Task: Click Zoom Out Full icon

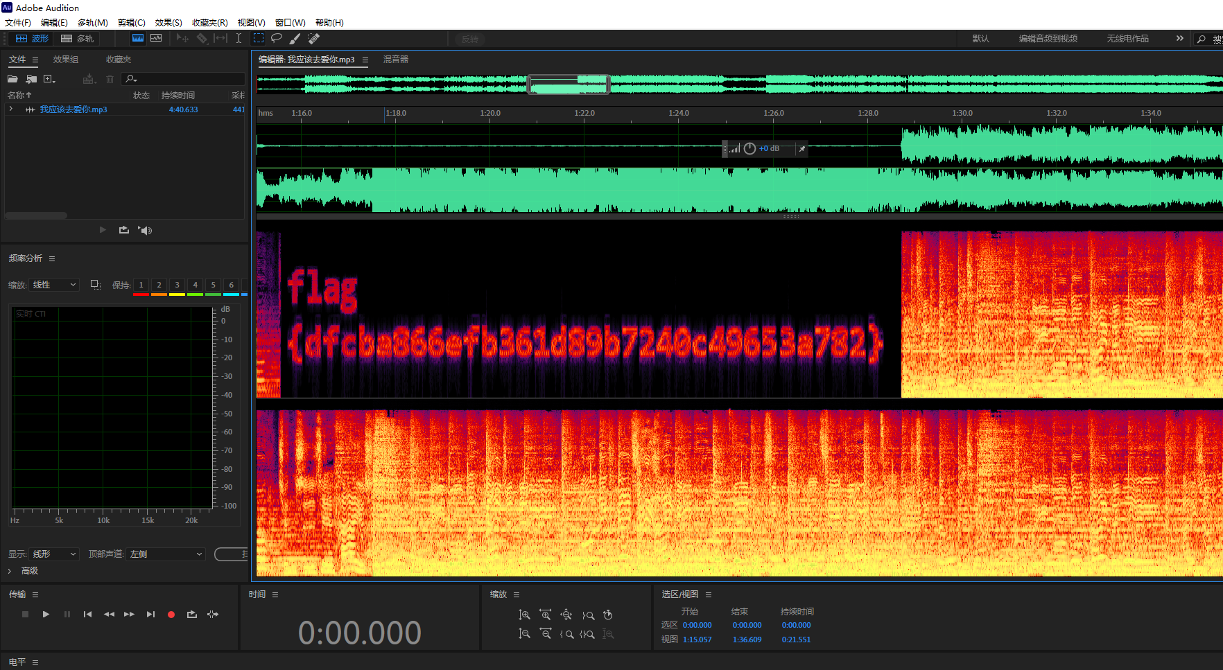Action: (566, 615)
